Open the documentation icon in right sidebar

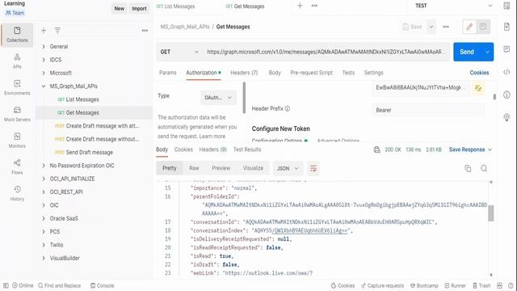tap(506, 27)
